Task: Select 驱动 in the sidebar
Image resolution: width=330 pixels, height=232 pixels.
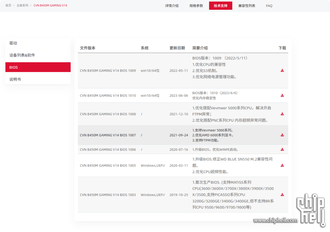Action: 38,43
